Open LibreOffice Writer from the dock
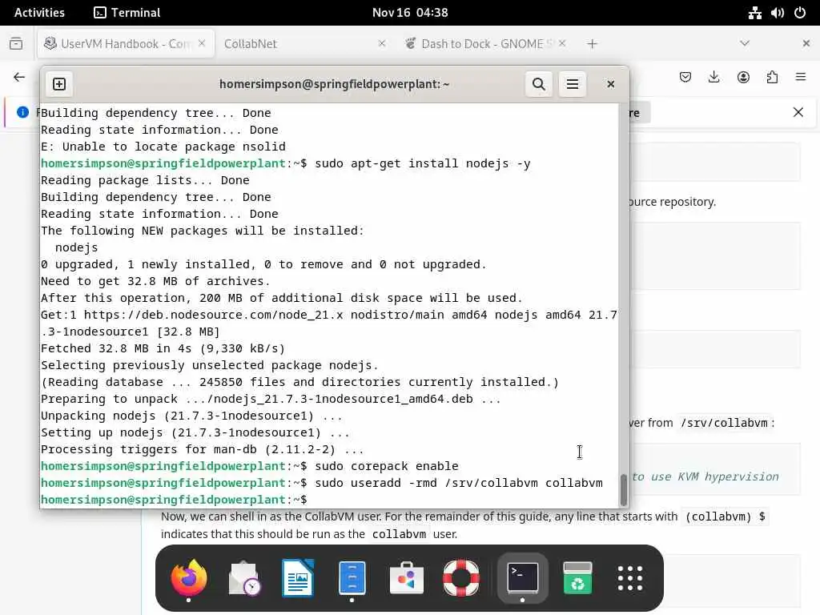The image size is (820, 615). pyautogui.click(x=298, y=577)
